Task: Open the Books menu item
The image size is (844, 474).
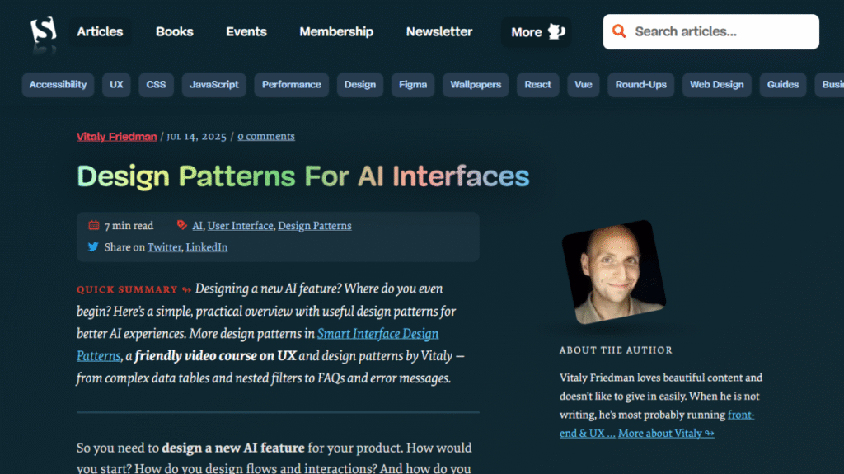Action: [175, 32]
